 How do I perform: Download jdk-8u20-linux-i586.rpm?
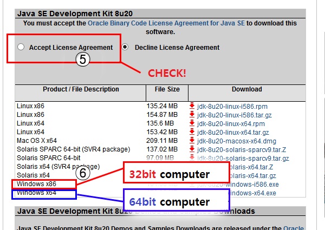click(x=232, y=107)
